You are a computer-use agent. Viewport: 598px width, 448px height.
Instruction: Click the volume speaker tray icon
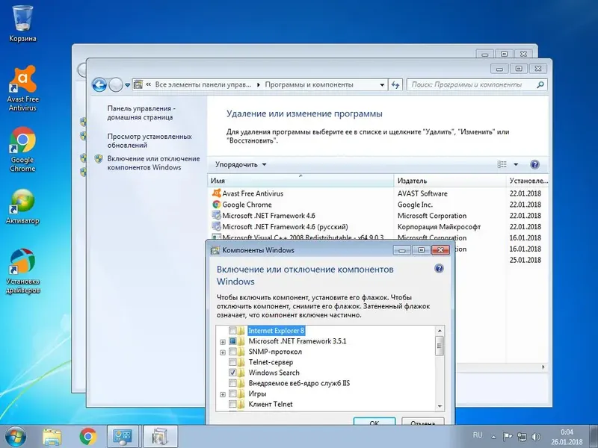coord(536,437)
